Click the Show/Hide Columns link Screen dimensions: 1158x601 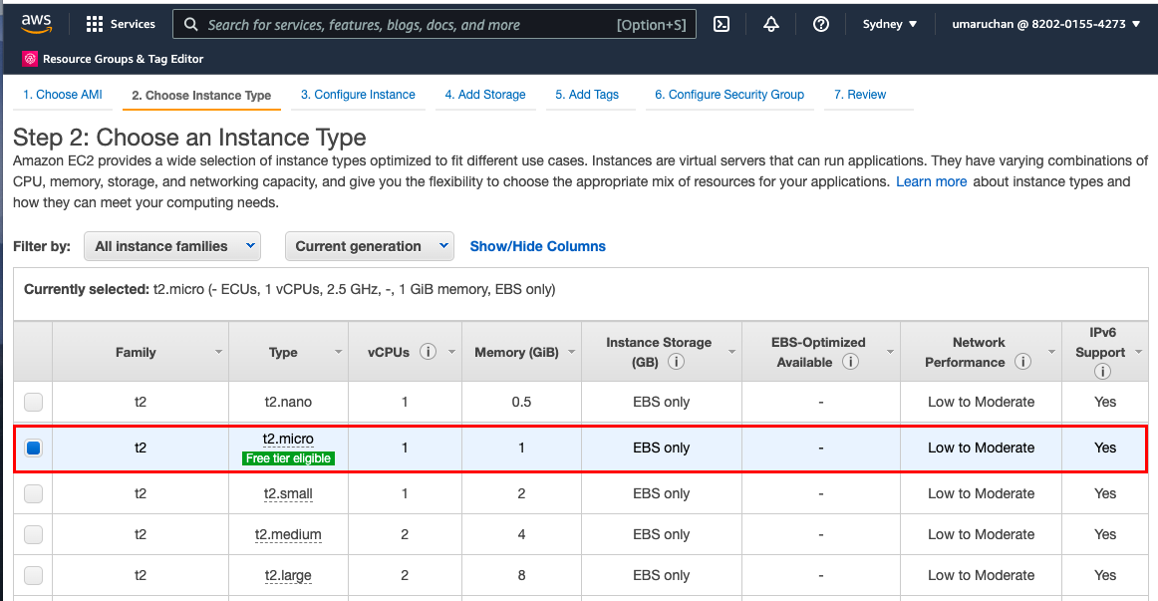537,246
